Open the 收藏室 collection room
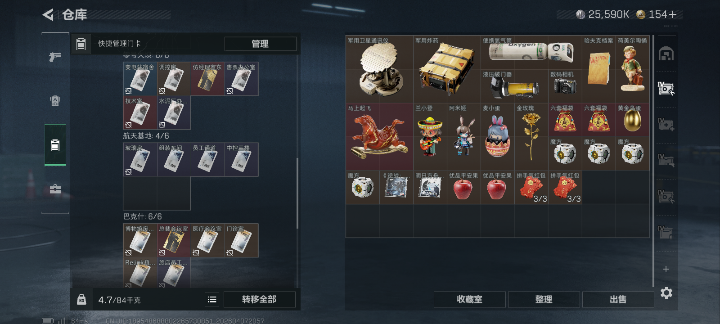This screenshot has width=720, height=324. tap(469, 299)
